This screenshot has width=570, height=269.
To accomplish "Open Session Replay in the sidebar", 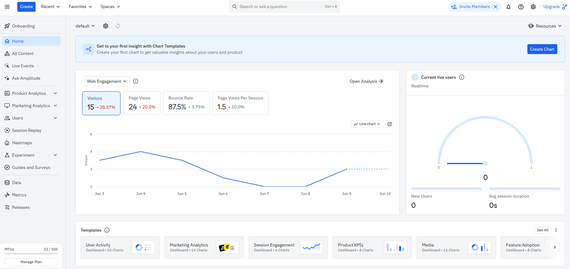I will pyautogui.click(x=31, y=130).
